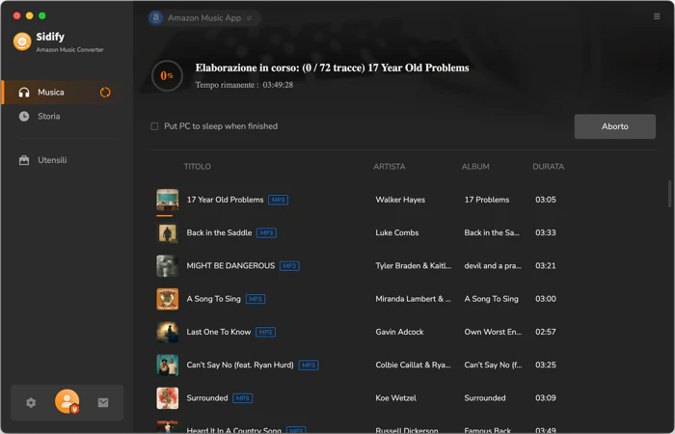The width and height of the screenshot is (675, 434).
Task: Select the Surrounded track title
Action: [207, 398]
